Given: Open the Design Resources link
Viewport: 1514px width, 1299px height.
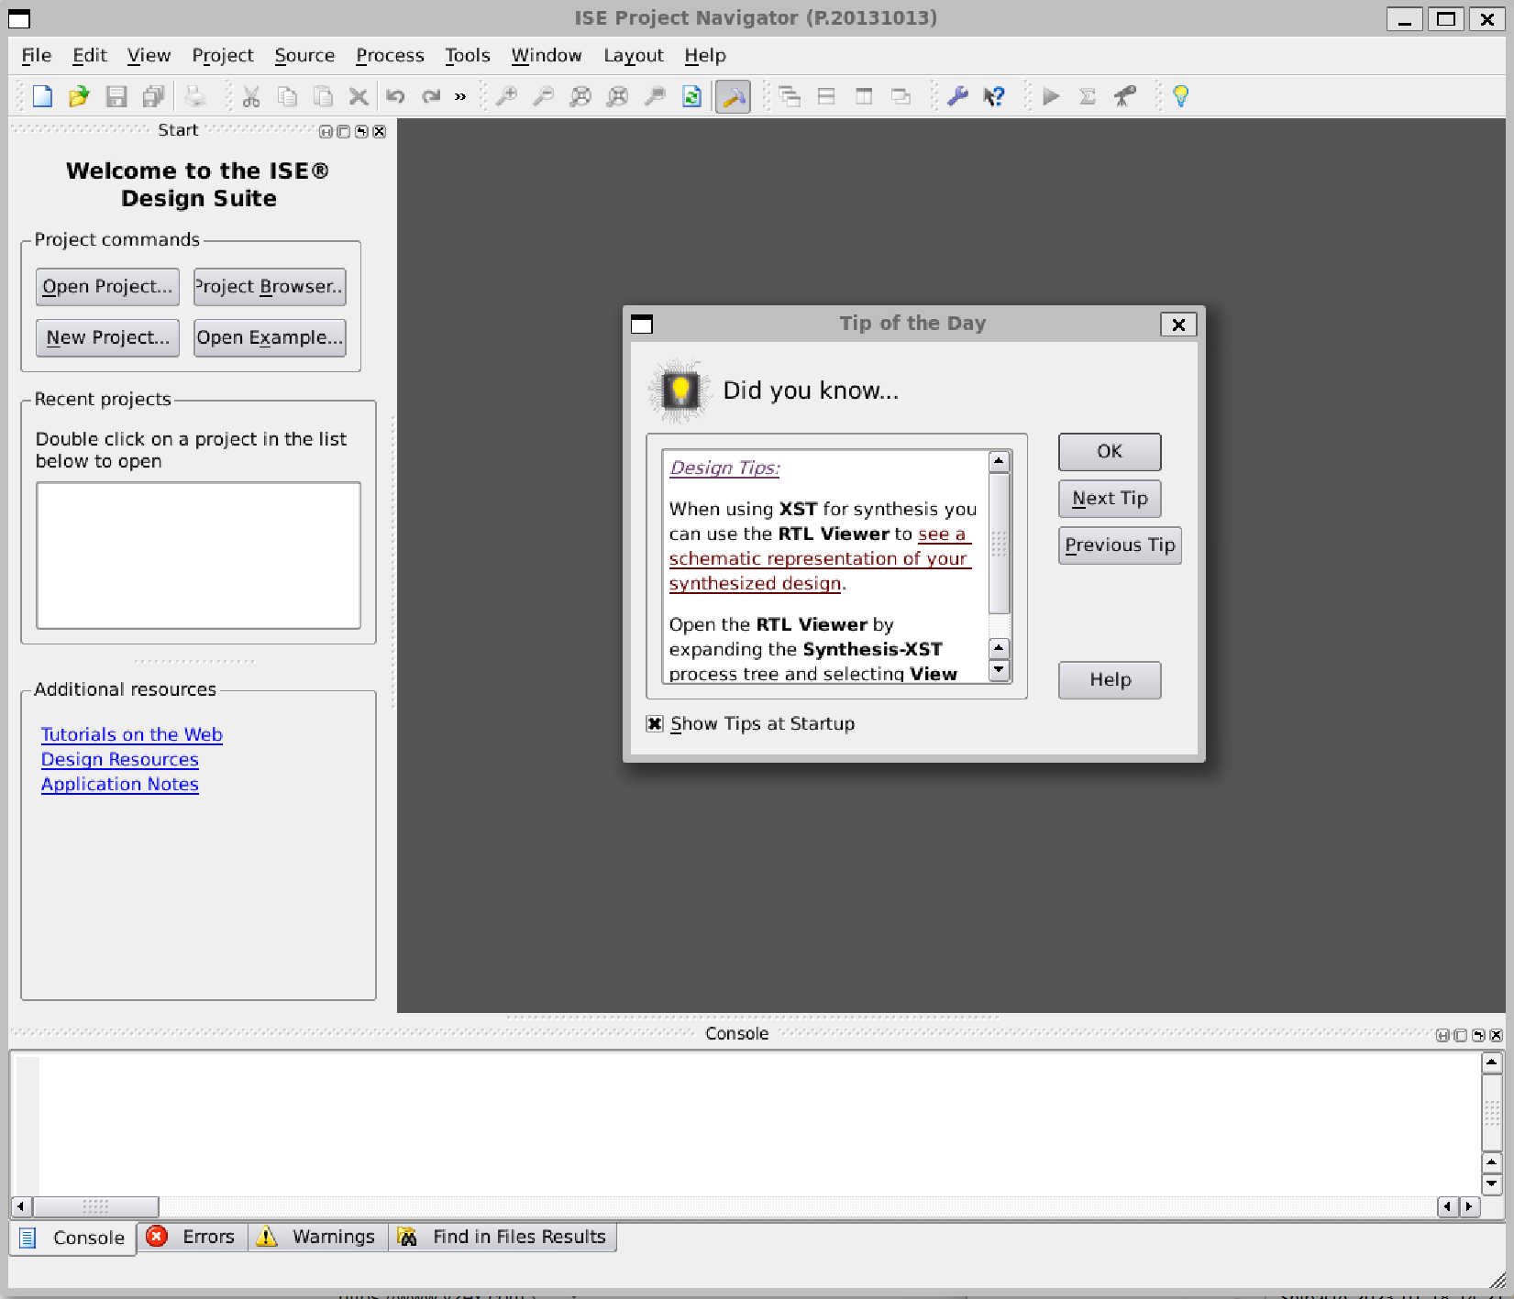Looking at the screenshot, I should pyautogui.click(x=120, y=759).
